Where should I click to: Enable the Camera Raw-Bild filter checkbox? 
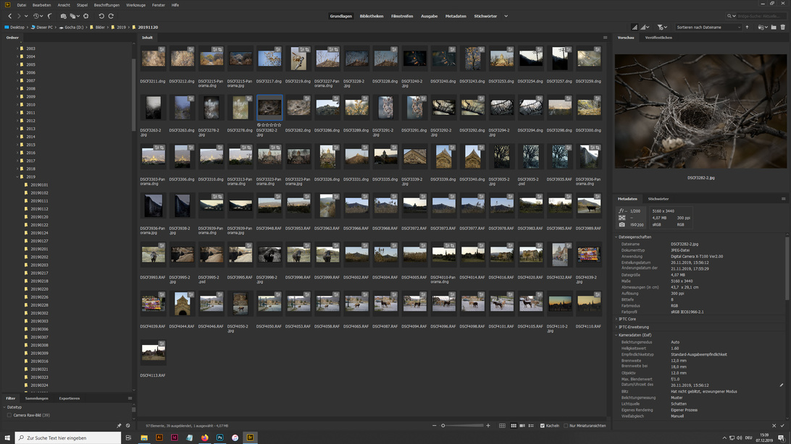(9, 415)
